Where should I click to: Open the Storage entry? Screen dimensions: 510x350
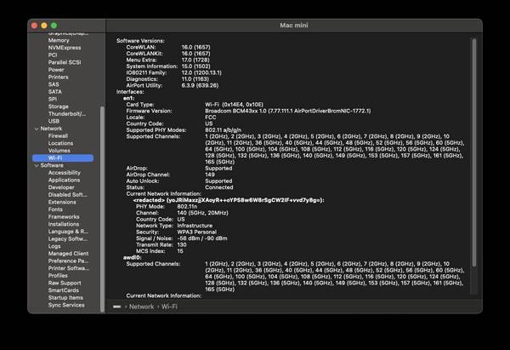point(58,106)
